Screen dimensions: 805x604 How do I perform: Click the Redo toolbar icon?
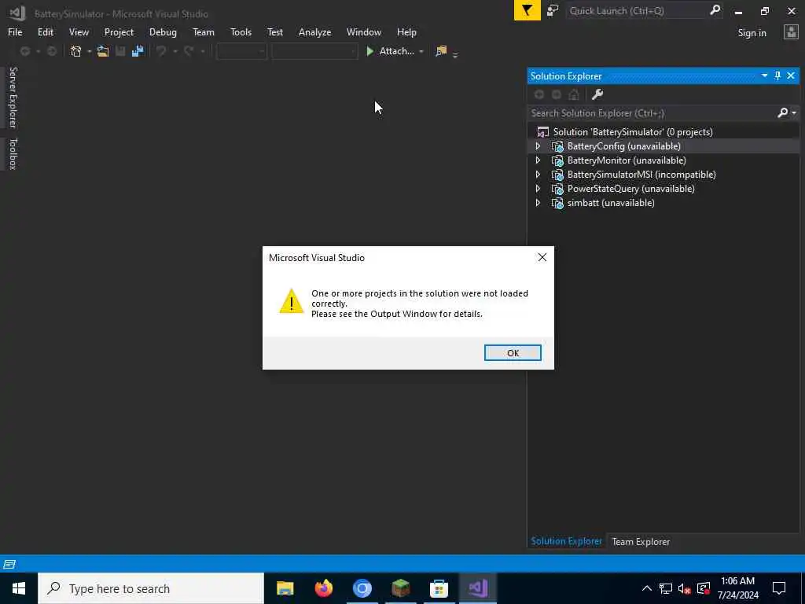(x=189, y=51)
